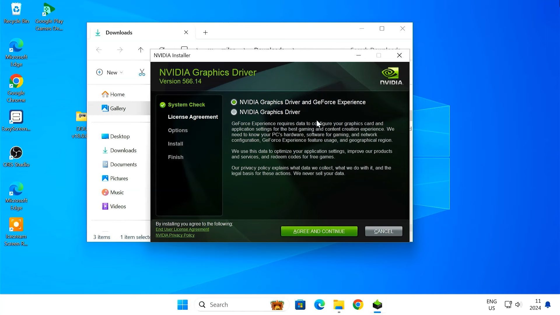The image size is (560, 315).
Task: Select the Recycle Bin desktop icon
Action: [16, 13]
